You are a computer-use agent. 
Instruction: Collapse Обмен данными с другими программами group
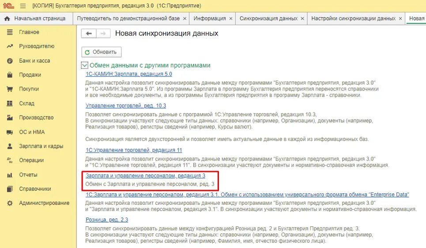(84, 65)
